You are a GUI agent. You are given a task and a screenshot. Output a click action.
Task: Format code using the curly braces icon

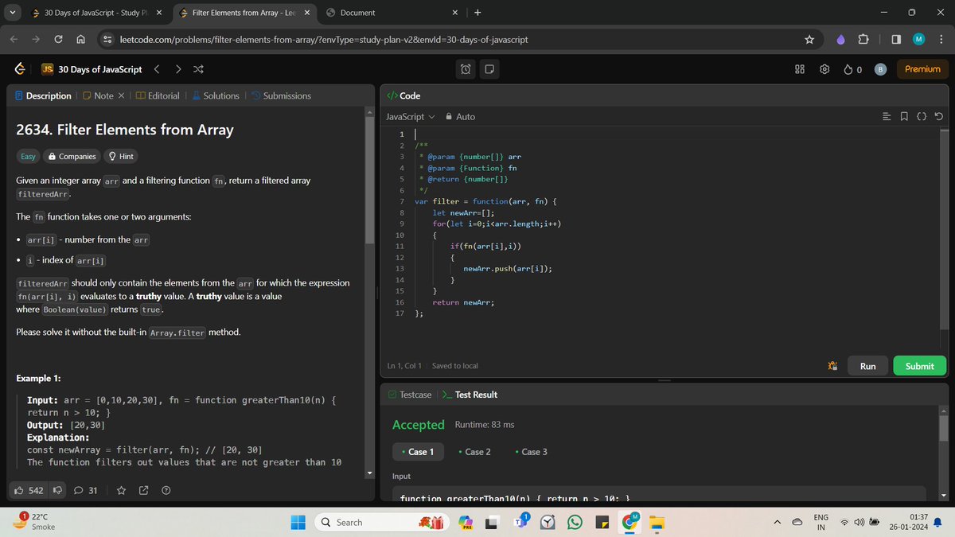922,116
